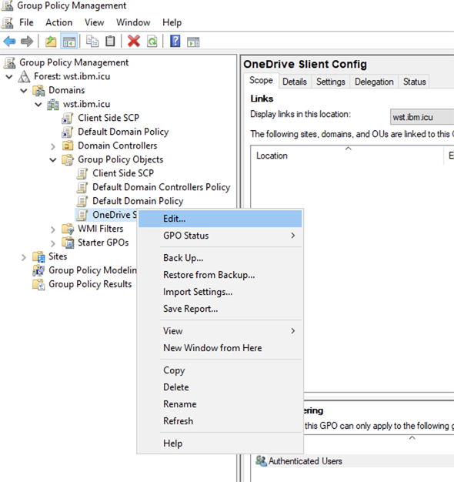Viewport: 454px width, 482px height.
Task: Open the Window menu in menu bar
Action: (133, 22)
